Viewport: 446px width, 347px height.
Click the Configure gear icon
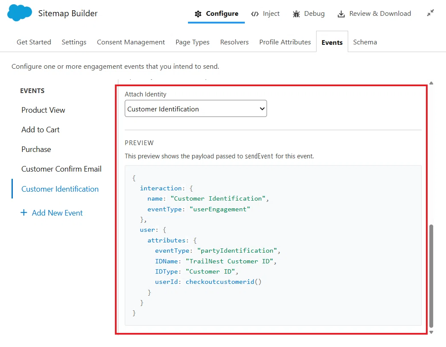pos(198,14)
